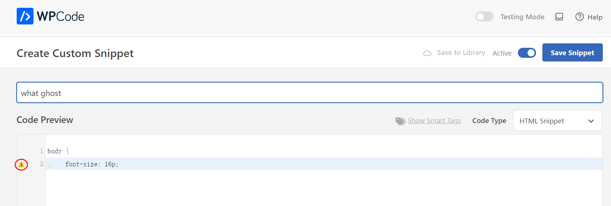611x206 pixels.
Task: Click the Help question mark icon
Action: pos(579,17)
